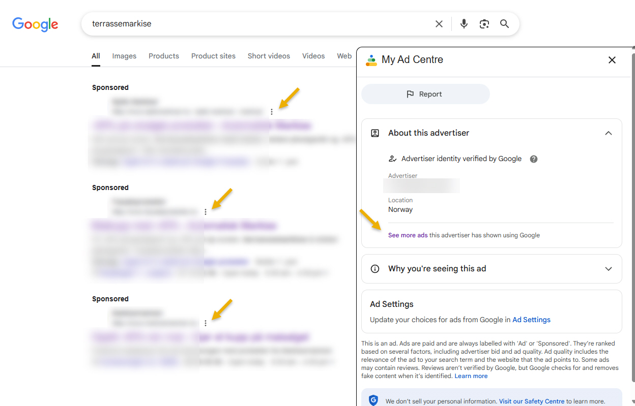Viewport: 635px width, 406px height.
Task: Open three-dot menu of first sponsored ad
Action: (272, 112)
